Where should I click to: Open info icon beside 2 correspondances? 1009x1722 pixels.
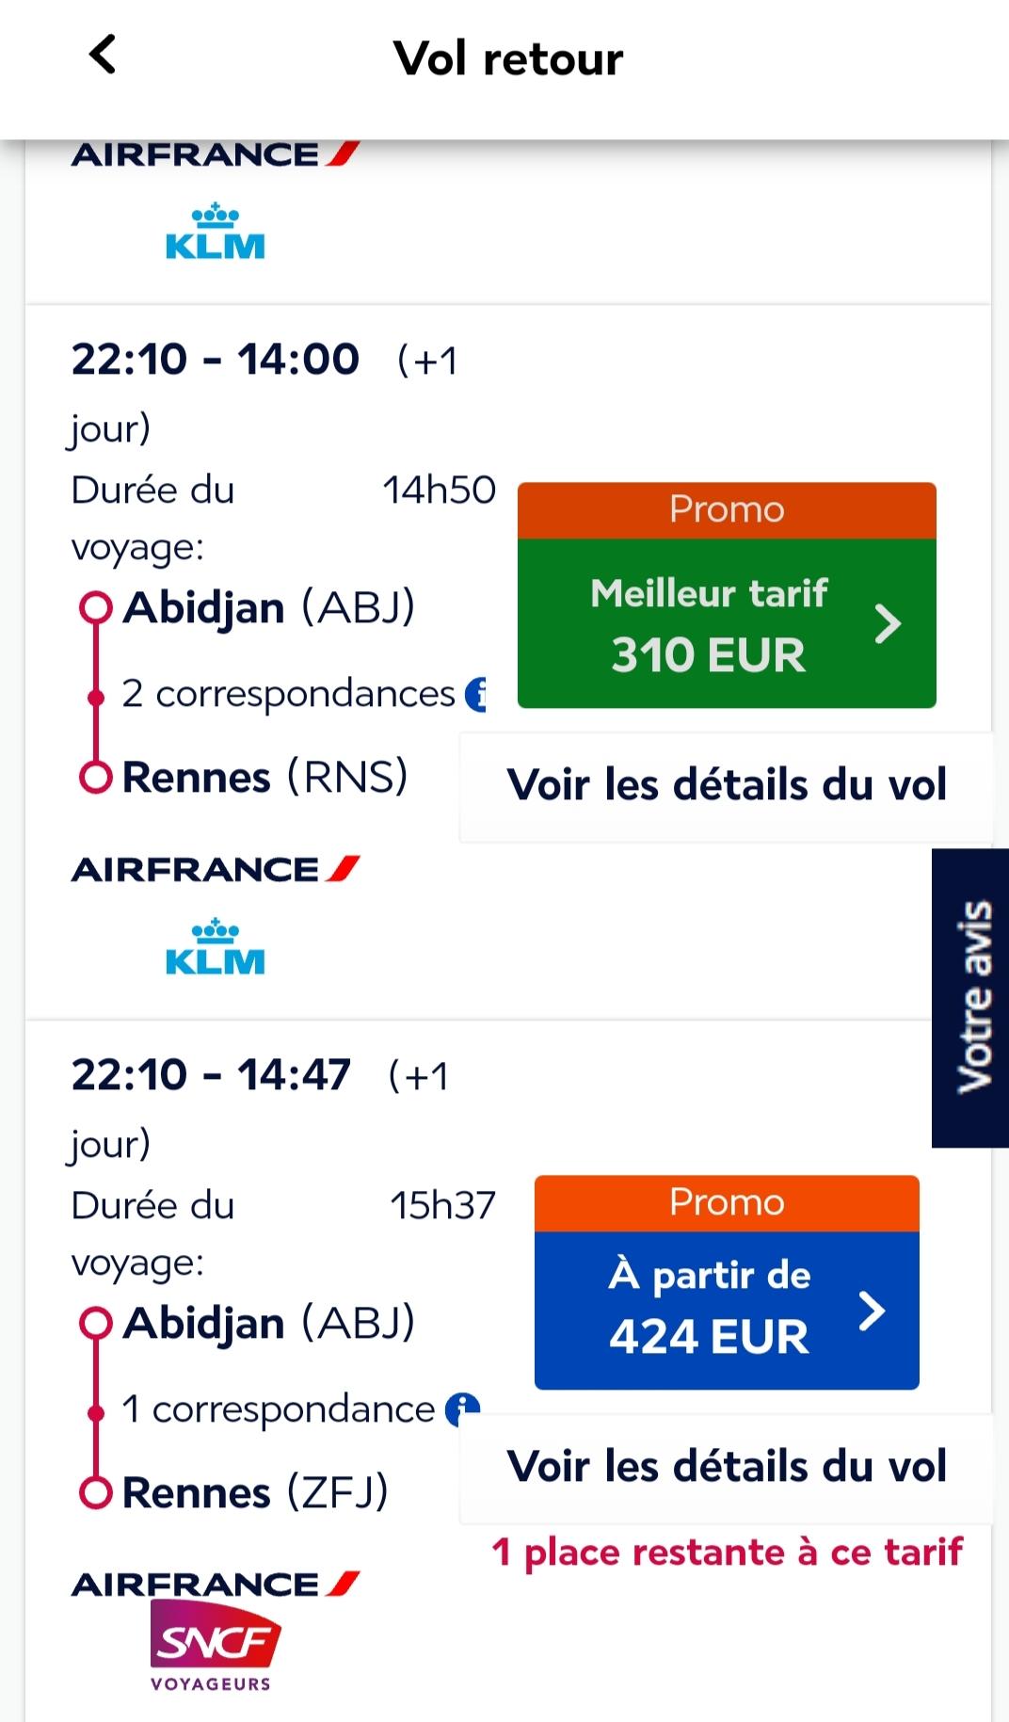tap(477, 694)
